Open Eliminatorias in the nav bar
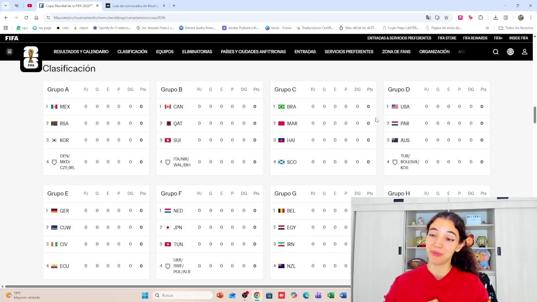The height and width of the screenshot is (302, 537). pyautogui.click(x=197, y=52)
